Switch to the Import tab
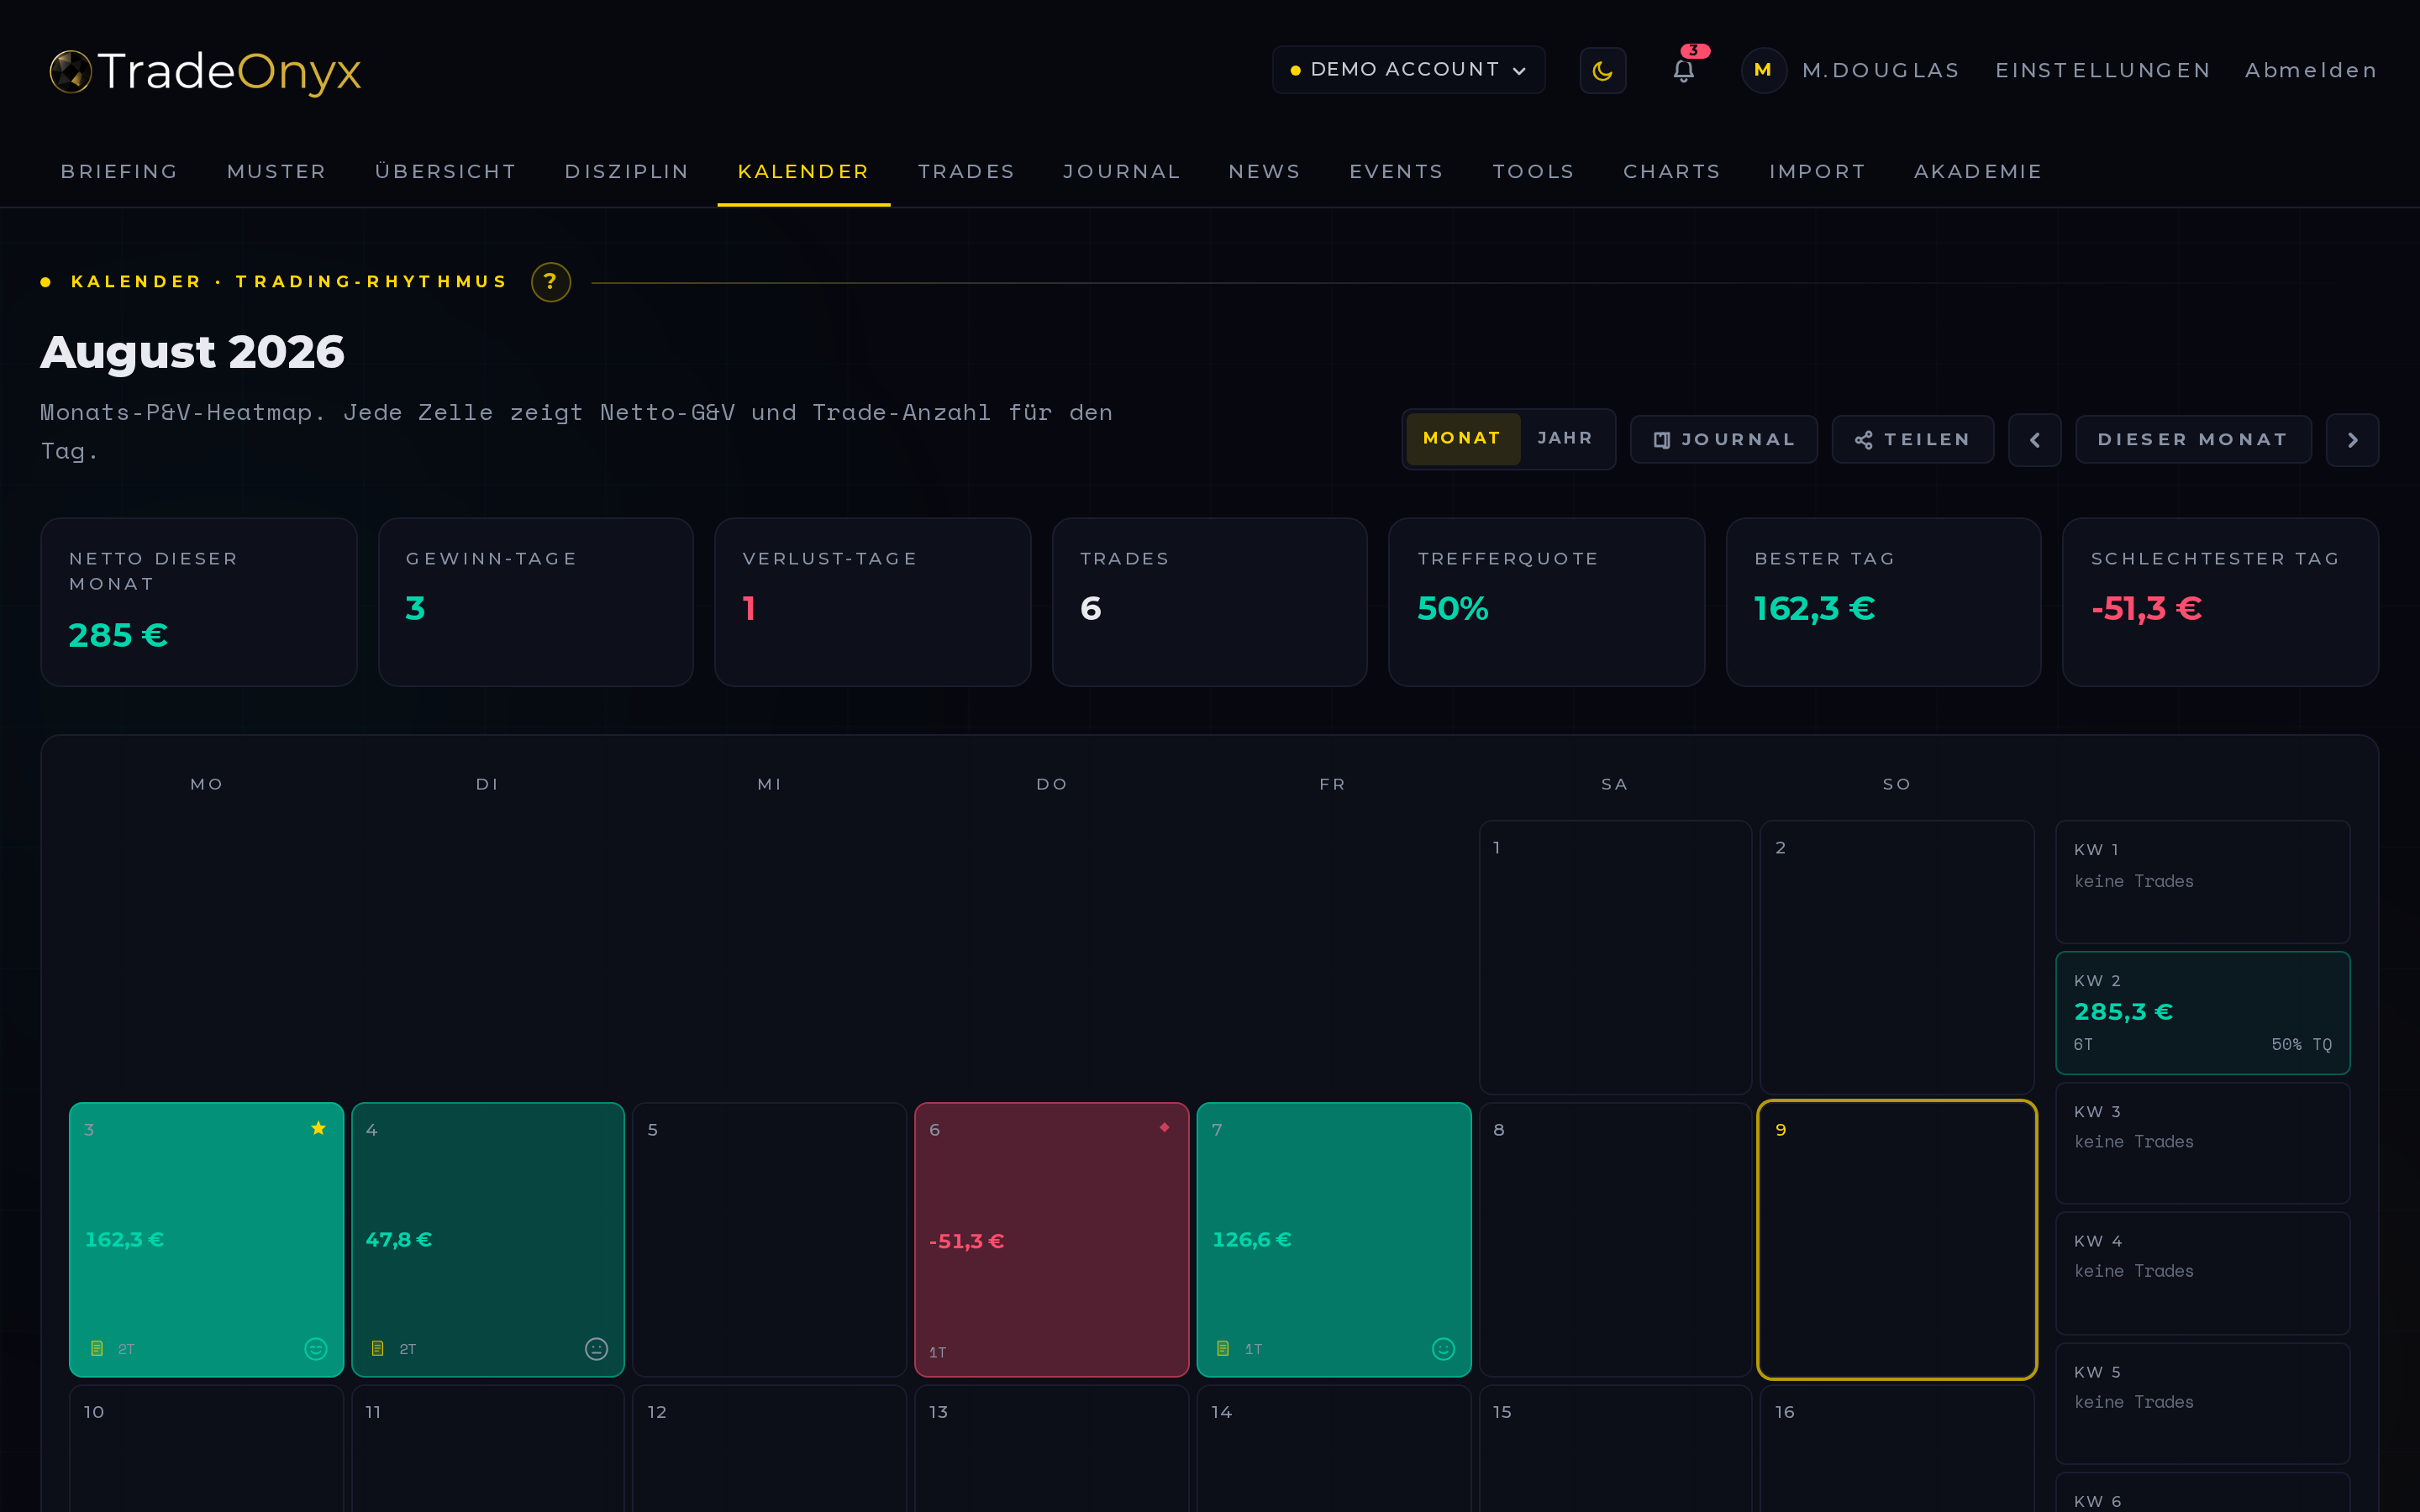 [1817, 171]
